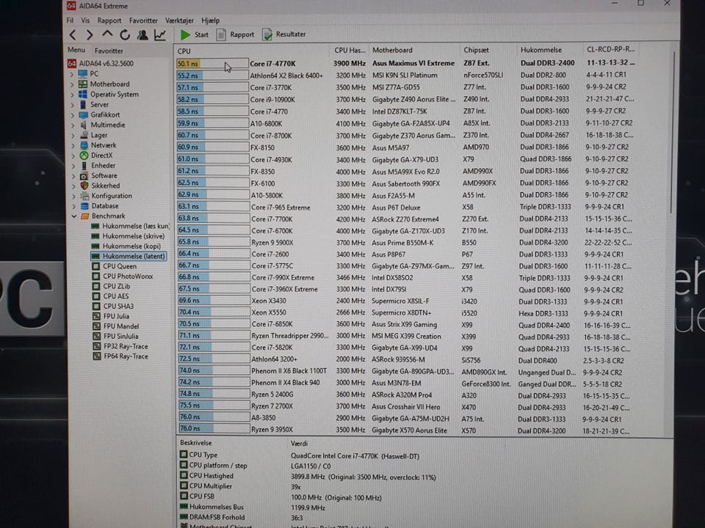The height and width of the screenshot is (528, 705).
Task: Open the Favoritter menu in the menu bar
Action: pos(143,21)
